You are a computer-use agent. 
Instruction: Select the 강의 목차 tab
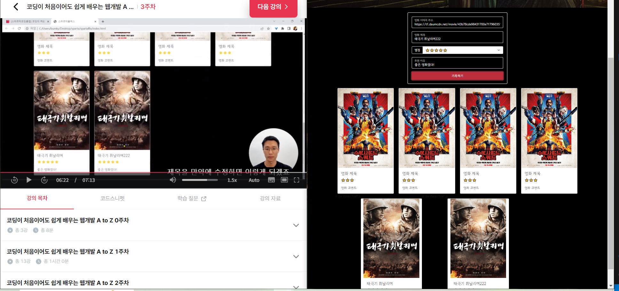coord(37,198)
